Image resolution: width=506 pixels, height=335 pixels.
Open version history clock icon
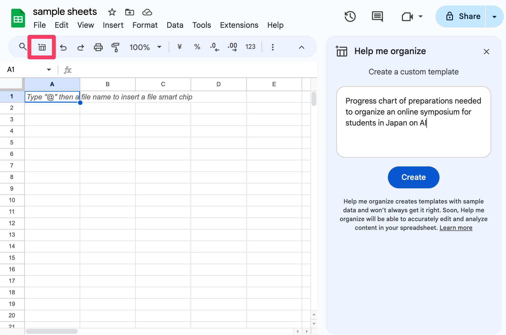point(350,16)
